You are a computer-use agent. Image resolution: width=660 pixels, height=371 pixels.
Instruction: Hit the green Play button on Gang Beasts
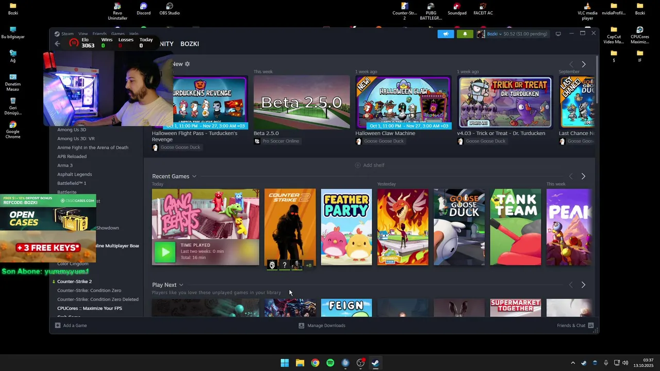click(165, 252)
